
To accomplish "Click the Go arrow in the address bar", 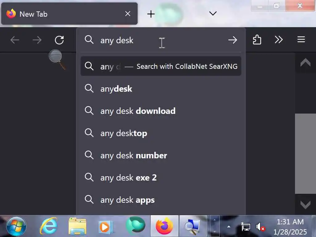I will (233, 40).
